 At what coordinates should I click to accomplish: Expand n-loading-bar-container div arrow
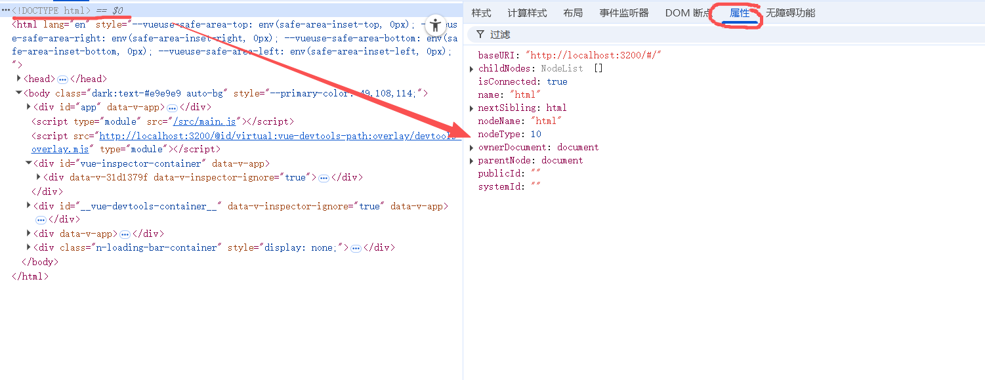coord(29,247)
